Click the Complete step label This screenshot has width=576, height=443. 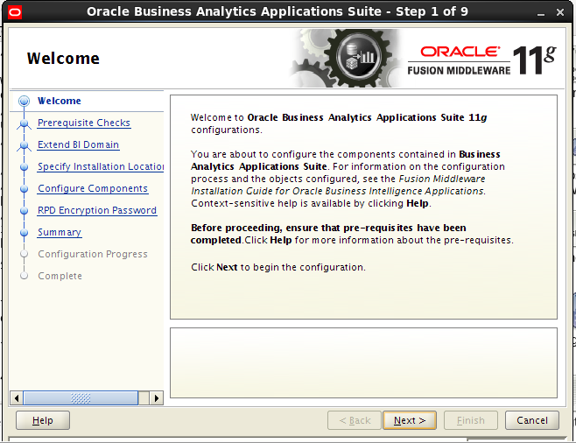(x=60, y=276)
